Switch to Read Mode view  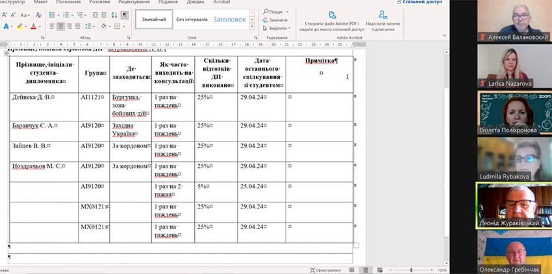pos(353,270)
